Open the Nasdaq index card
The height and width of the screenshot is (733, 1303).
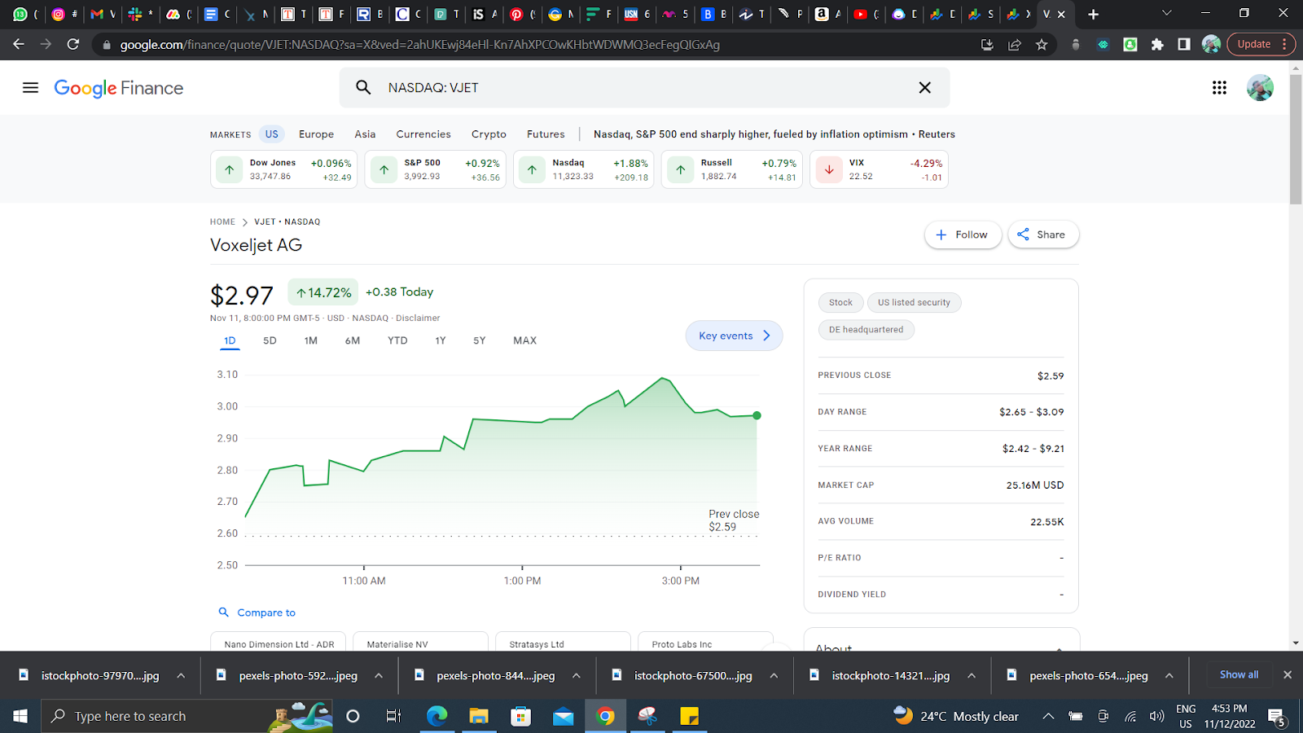(583, 169)
